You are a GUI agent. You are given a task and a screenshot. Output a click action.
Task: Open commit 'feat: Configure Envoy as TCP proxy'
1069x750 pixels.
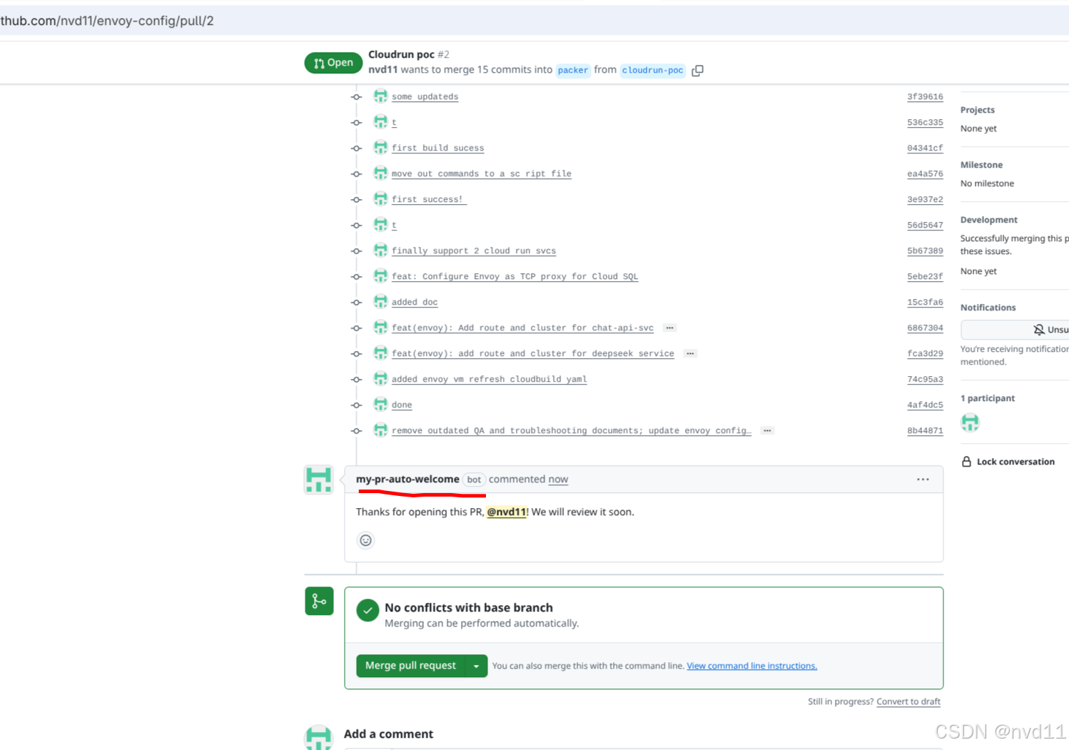515,277
